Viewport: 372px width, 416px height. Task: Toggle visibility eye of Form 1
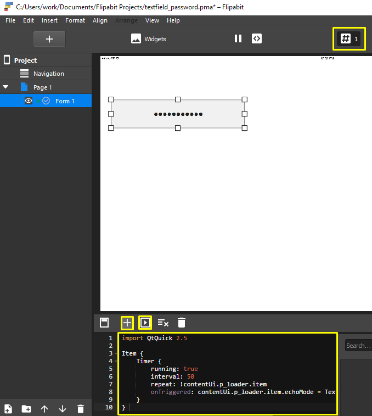click(x=29, y=101)
